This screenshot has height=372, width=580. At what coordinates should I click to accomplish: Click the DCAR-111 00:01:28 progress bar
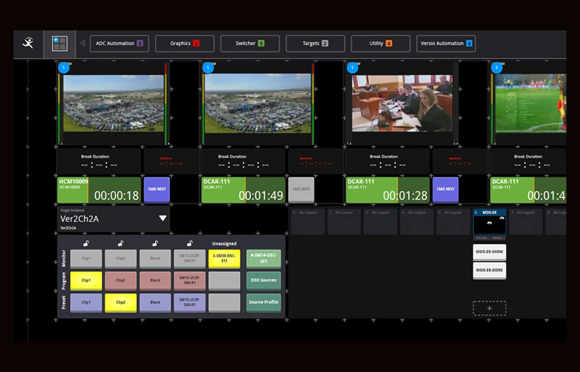388,190
